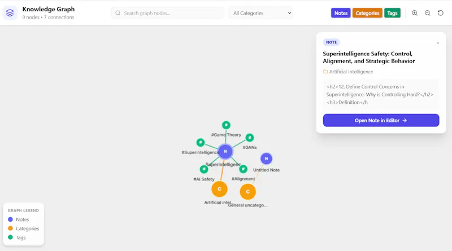Click the NOTE badge in the panel
Viewport: 452px width, 251px height.
331,42
